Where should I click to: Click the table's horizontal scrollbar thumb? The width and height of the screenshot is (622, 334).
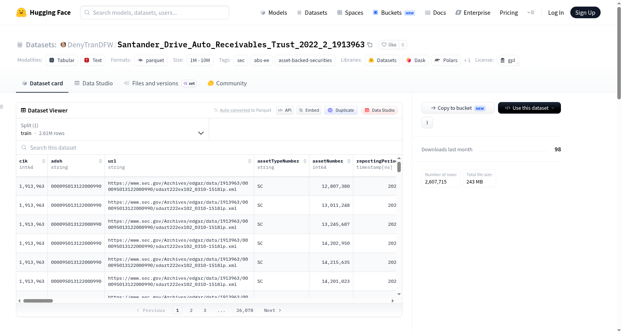click(38, 301)
